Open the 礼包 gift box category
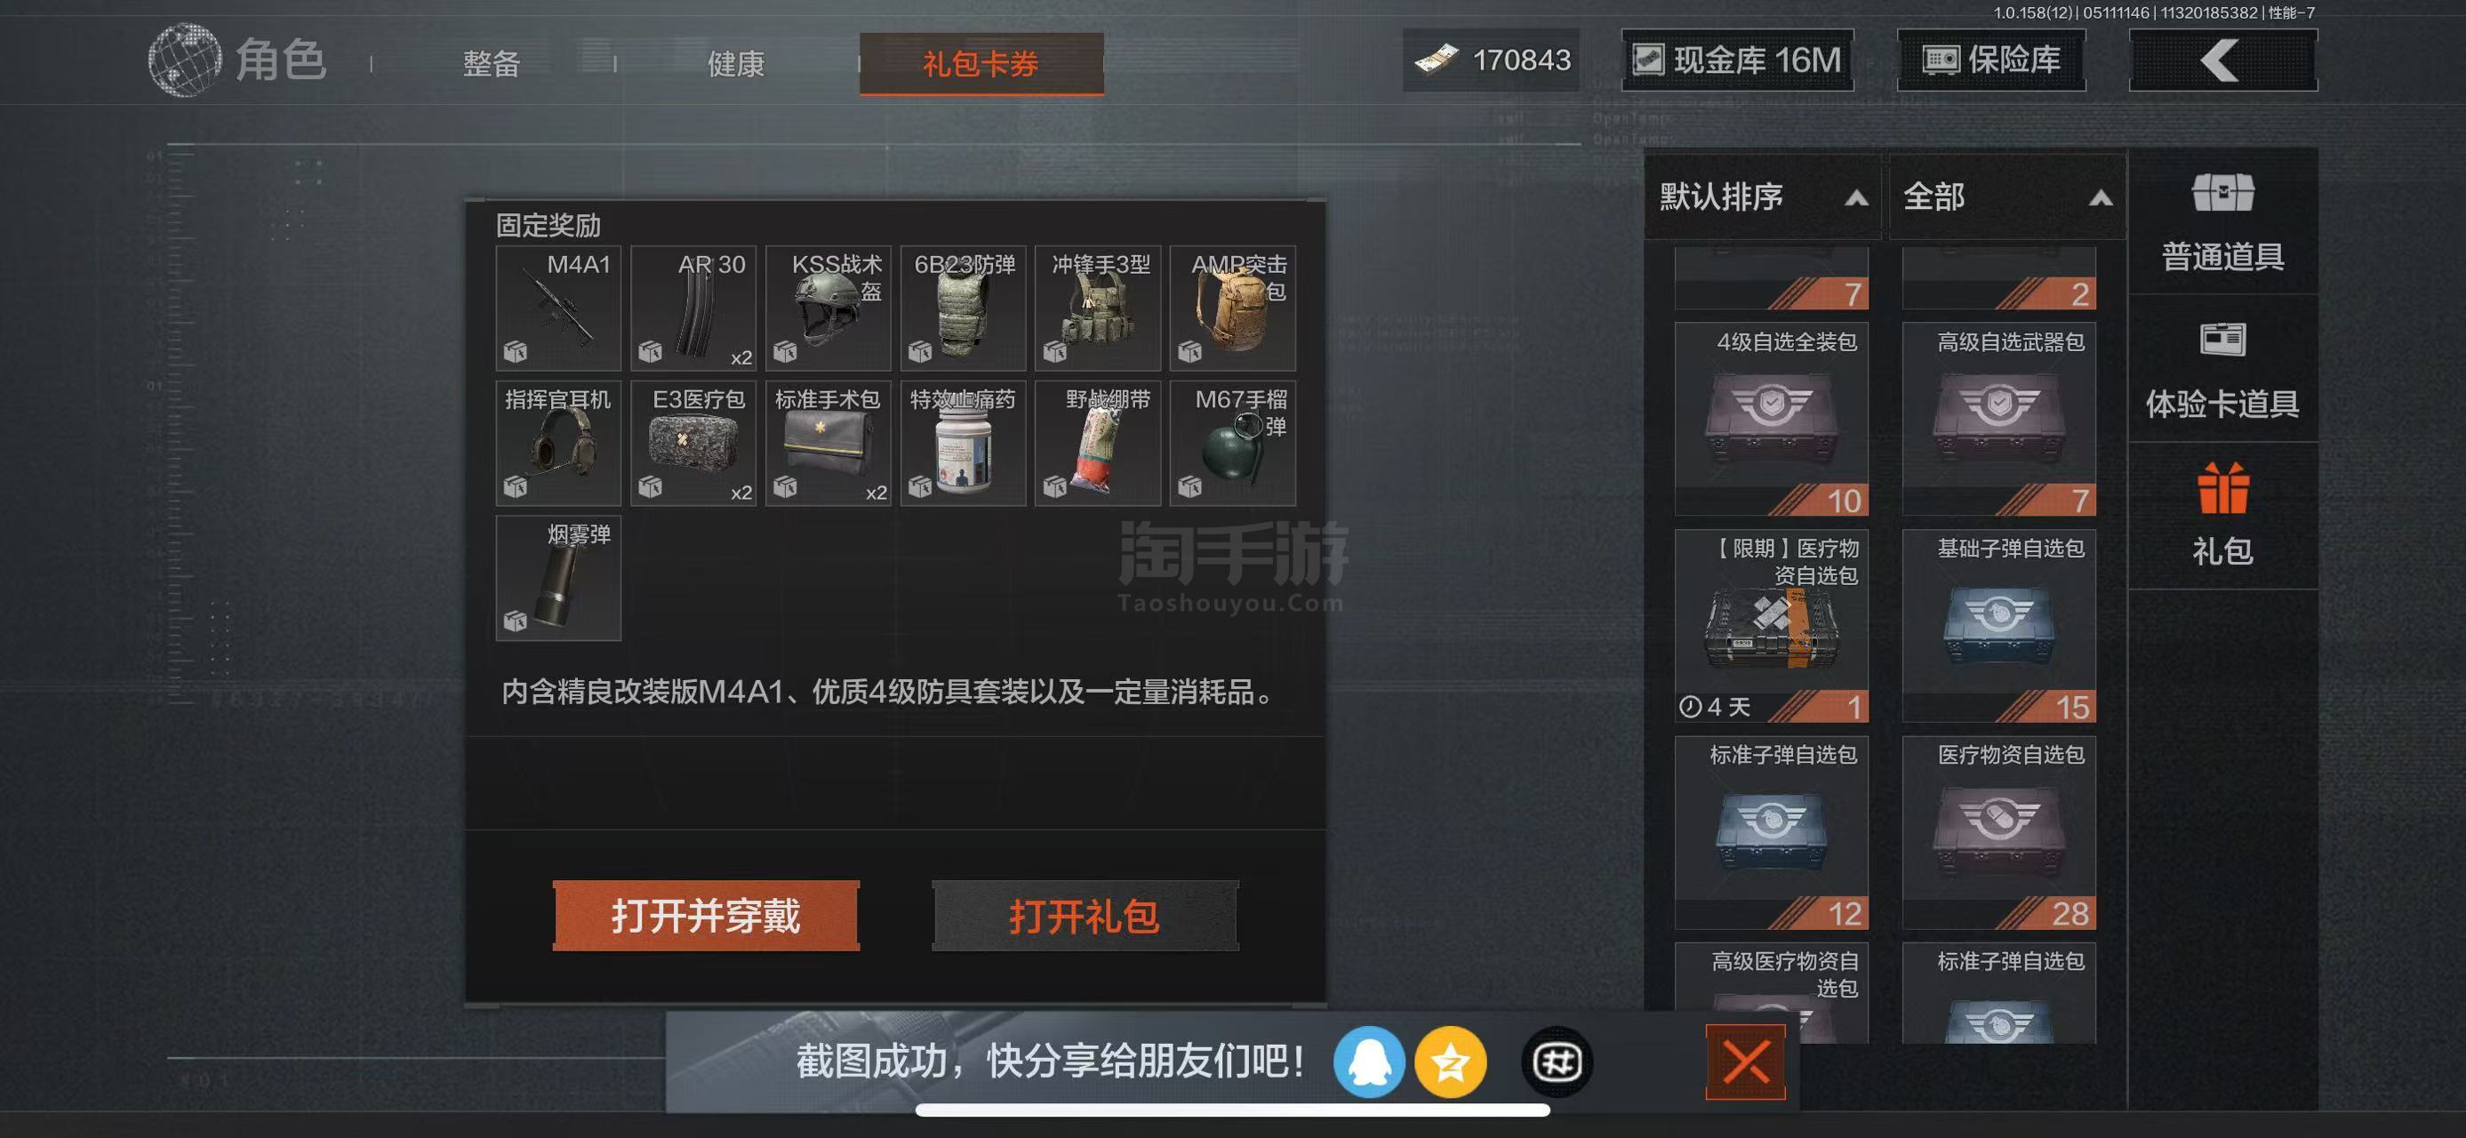 tap(2222, 516)
